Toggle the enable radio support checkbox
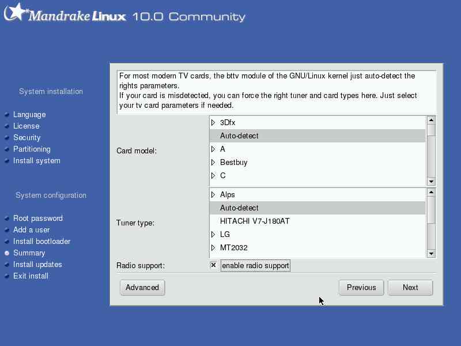The height and width of the screenshot is (346, 461). click(213, 265)
